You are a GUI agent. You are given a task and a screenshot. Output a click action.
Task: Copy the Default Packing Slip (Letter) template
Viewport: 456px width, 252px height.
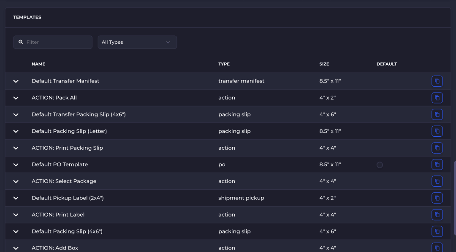(437, 131)
